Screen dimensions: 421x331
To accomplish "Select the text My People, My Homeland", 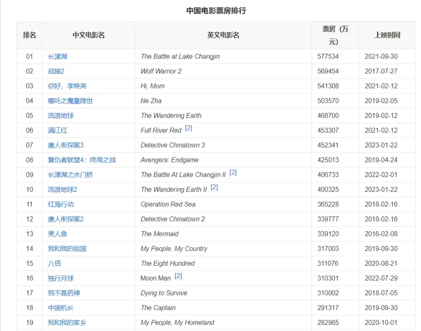I will pos(177,322).
